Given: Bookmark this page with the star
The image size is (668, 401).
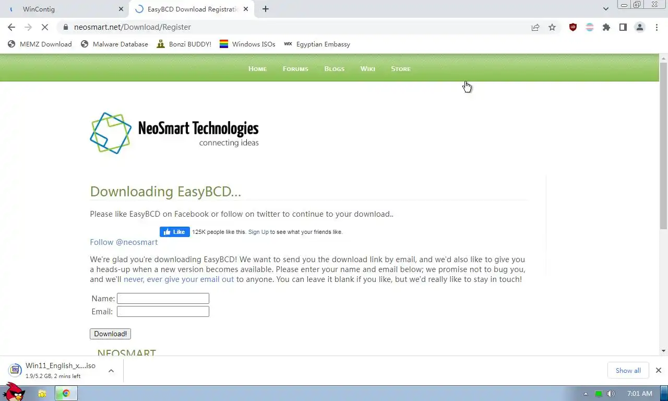Looking at the screenshot, I should tap(552, 27).
